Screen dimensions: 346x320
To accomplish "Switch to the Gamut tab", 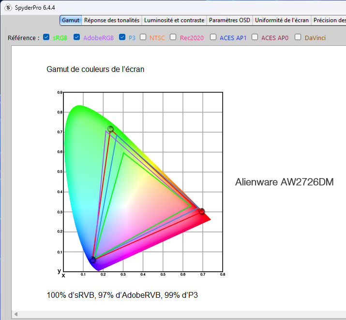I will (71, 20).
